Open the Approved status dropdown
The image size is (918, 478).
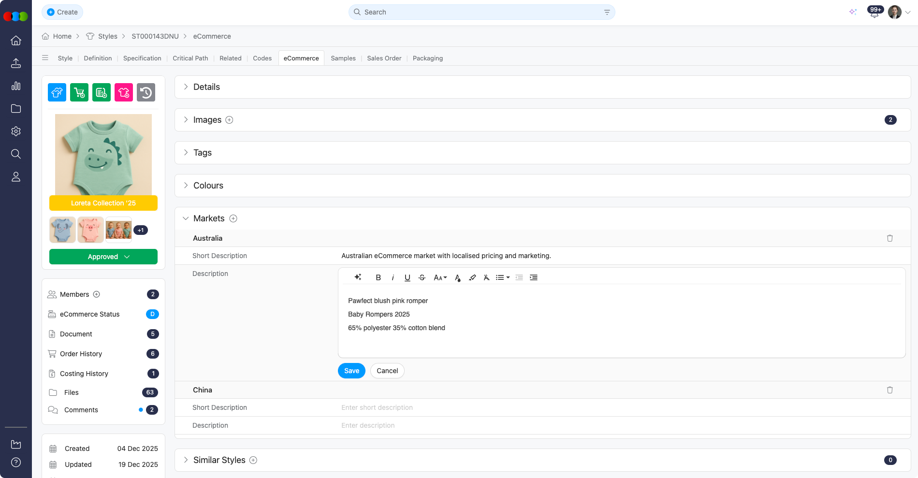pyautogui.click(x=103, y=257)
